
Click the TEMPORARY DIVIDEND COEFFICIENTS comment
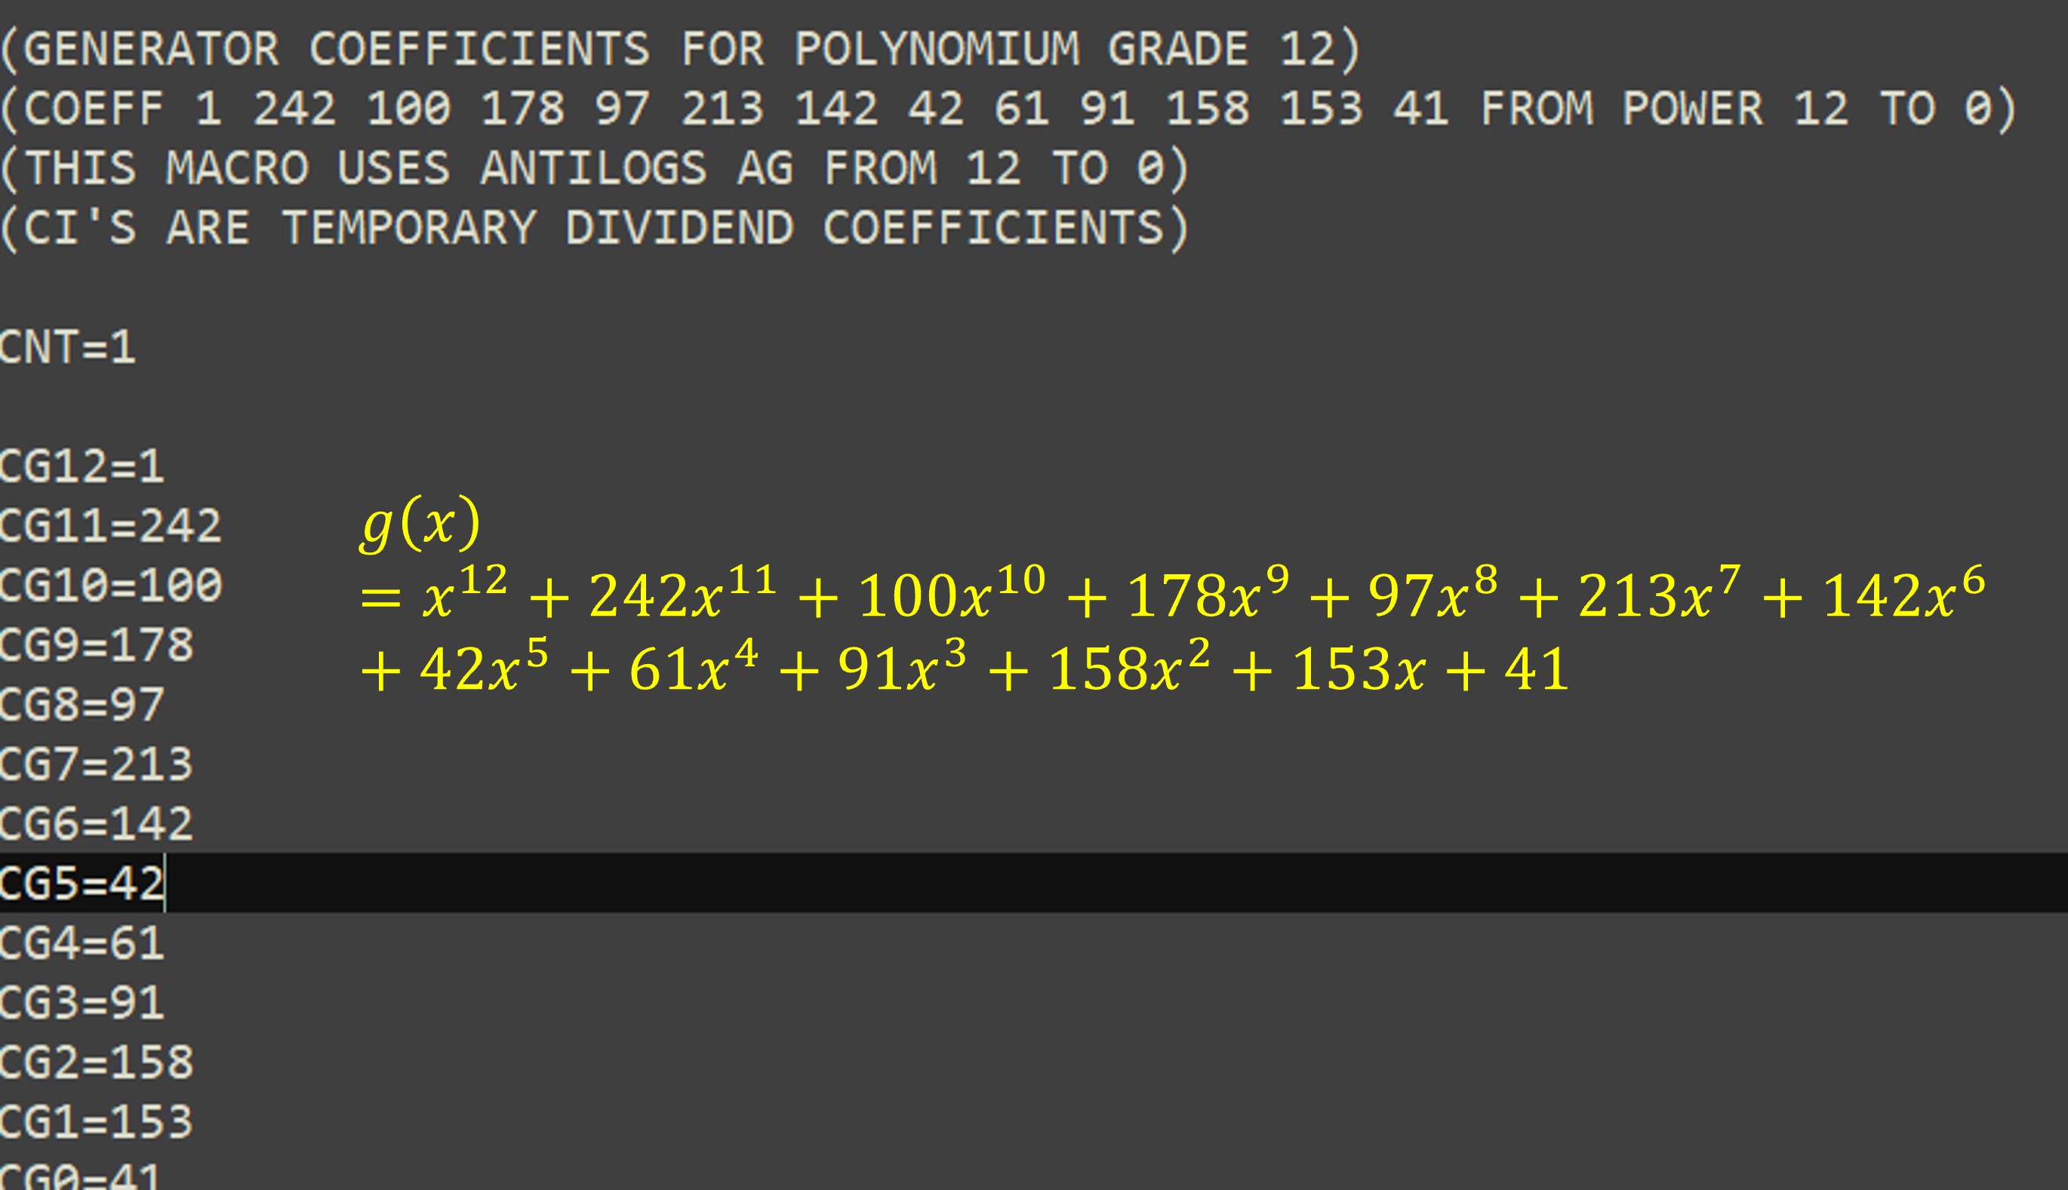coord(594,228)
